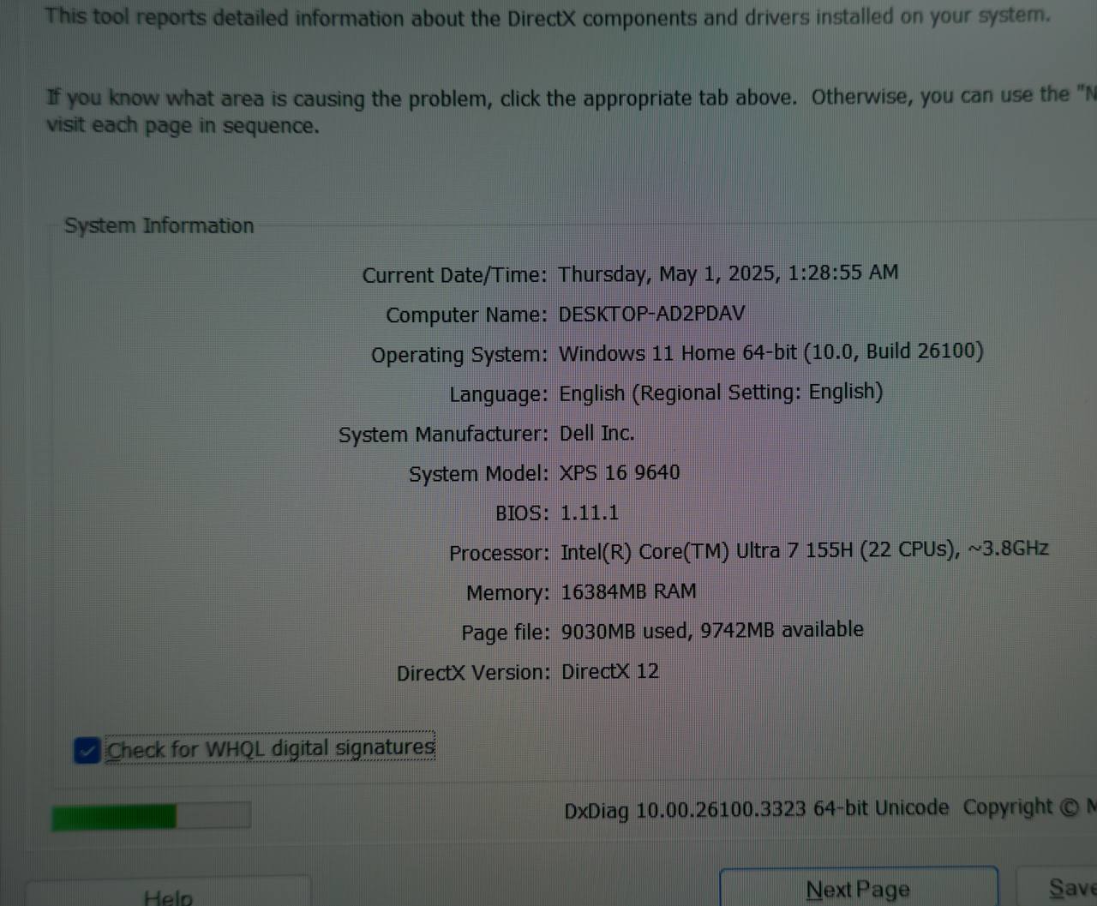This screenshot has width=1097, height=906.
Task: Click the Next Page button
Action: point(858,888)
